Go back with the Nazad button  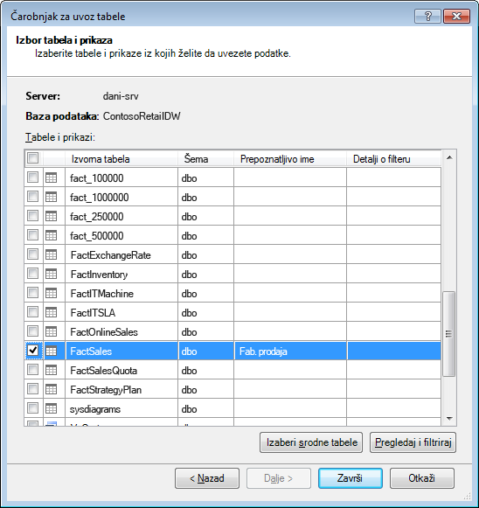tap(207, 478)
